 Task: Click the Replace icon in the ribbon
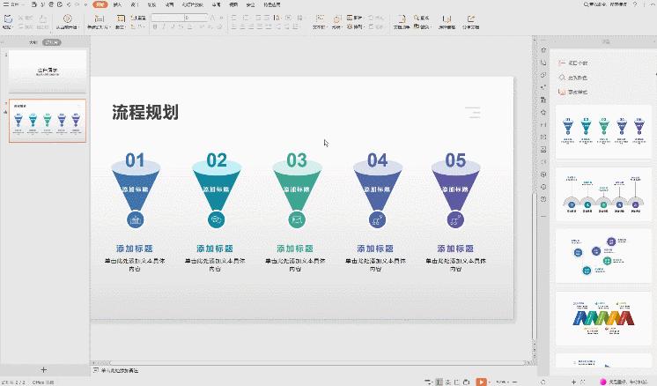pyautogui.click(x=416, y=26)
